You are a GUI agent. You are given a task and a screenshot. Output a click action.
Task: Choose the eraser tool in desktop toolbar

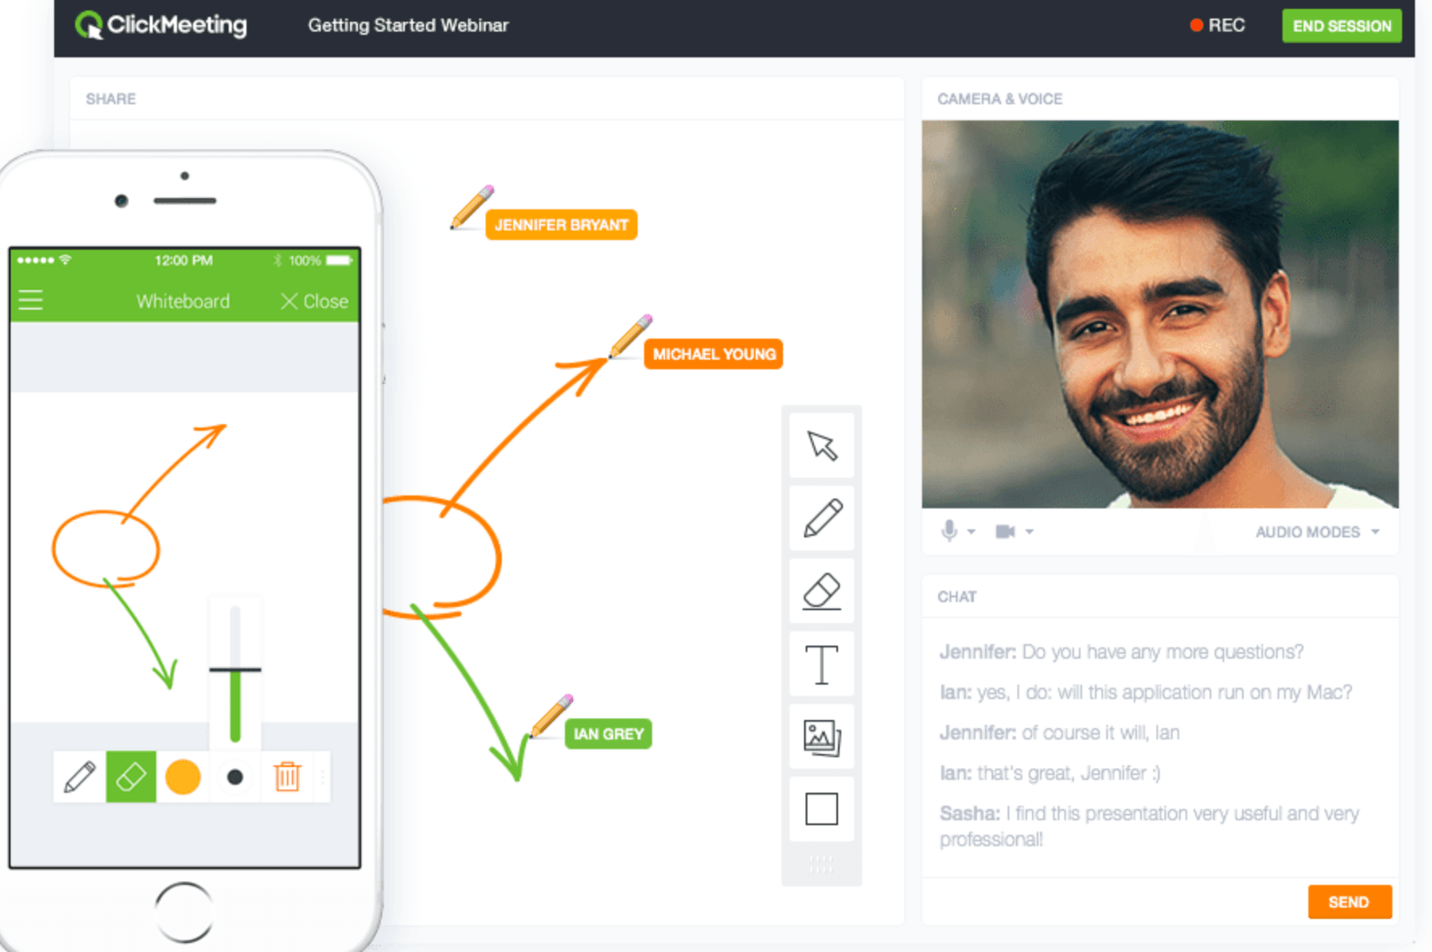tap(821, 591)
